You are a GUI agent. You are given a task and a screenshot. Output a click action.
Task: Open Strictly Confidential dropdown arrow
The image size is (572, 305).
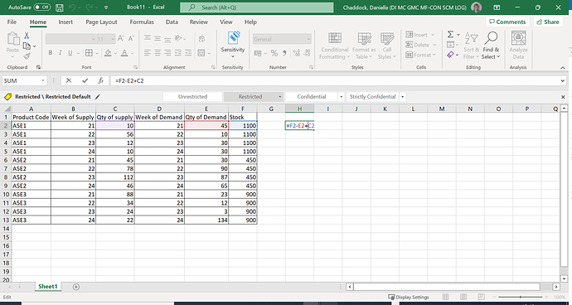pyautogui.click(x=402, y=97)
